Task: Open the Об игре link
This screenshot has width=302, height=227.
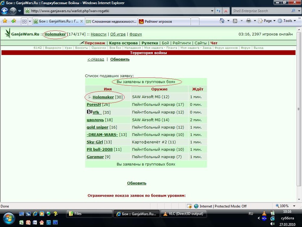Action: pos(118,34)
